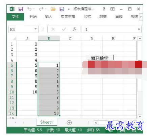Click the Excel application icon in the title bar
Screen dimensions: 147x136
tap(12, 9)
